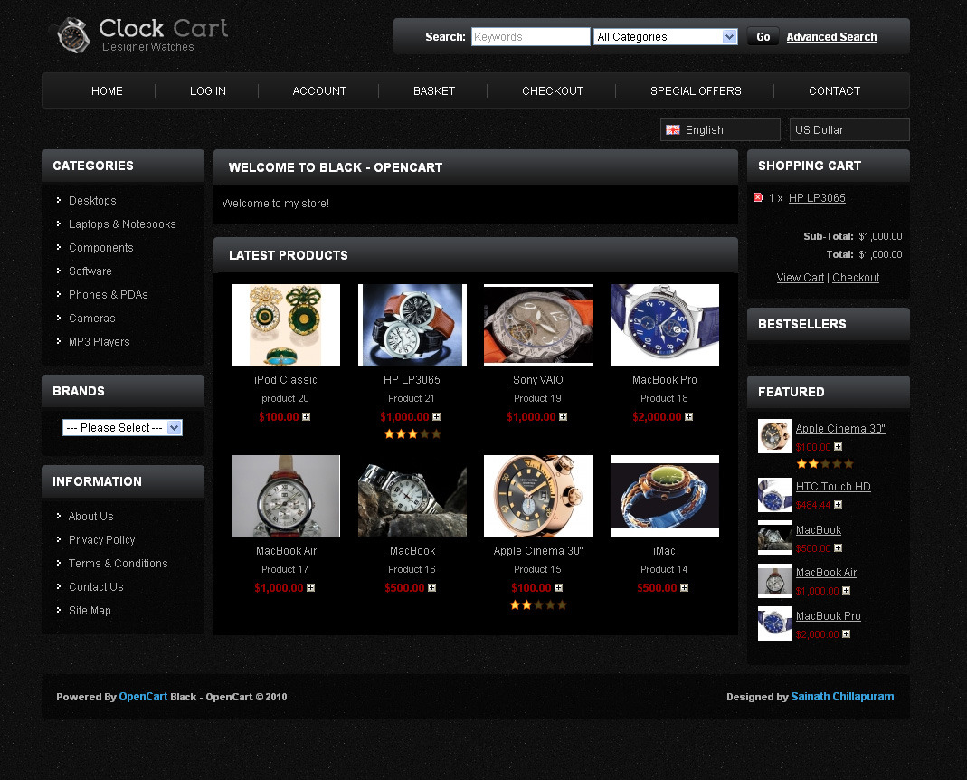Click the plus icon beside Sony VAIO price
This screenshot has height=780, width=967.
563,417
